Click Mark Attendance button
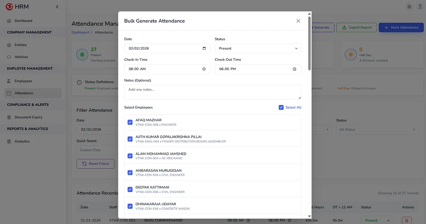 tap(401, 28)
